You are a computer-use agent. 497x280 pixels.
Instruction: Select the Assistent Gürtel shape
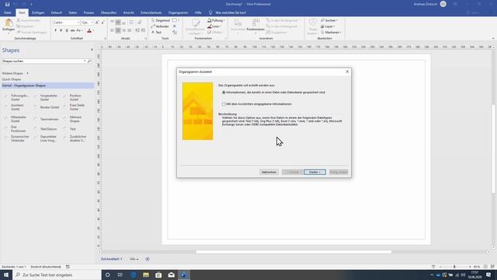click(x=14, y=107)
